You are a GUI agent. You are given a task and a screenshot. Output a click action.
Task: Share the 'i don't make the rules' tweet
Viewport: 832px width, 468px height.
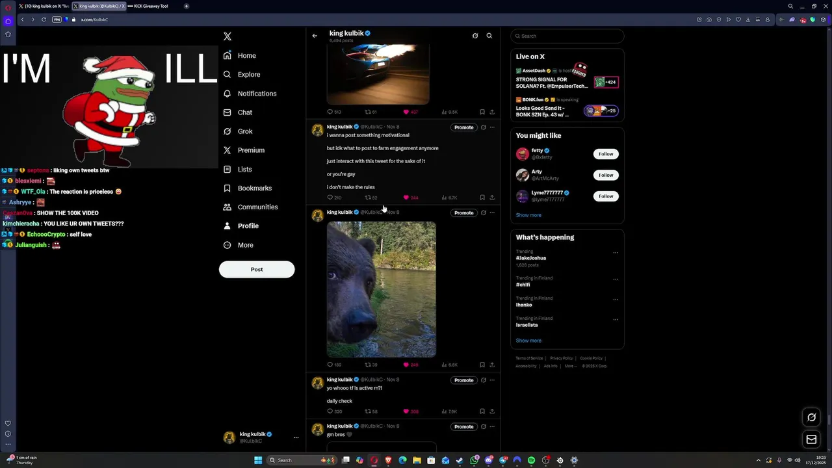click(x=492, y=198)
